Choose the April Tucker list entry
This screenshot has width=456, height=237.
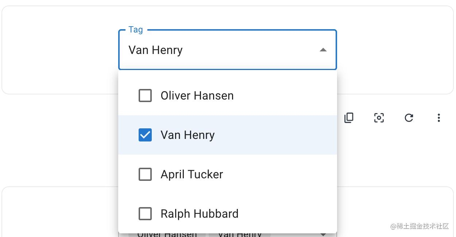192,175
